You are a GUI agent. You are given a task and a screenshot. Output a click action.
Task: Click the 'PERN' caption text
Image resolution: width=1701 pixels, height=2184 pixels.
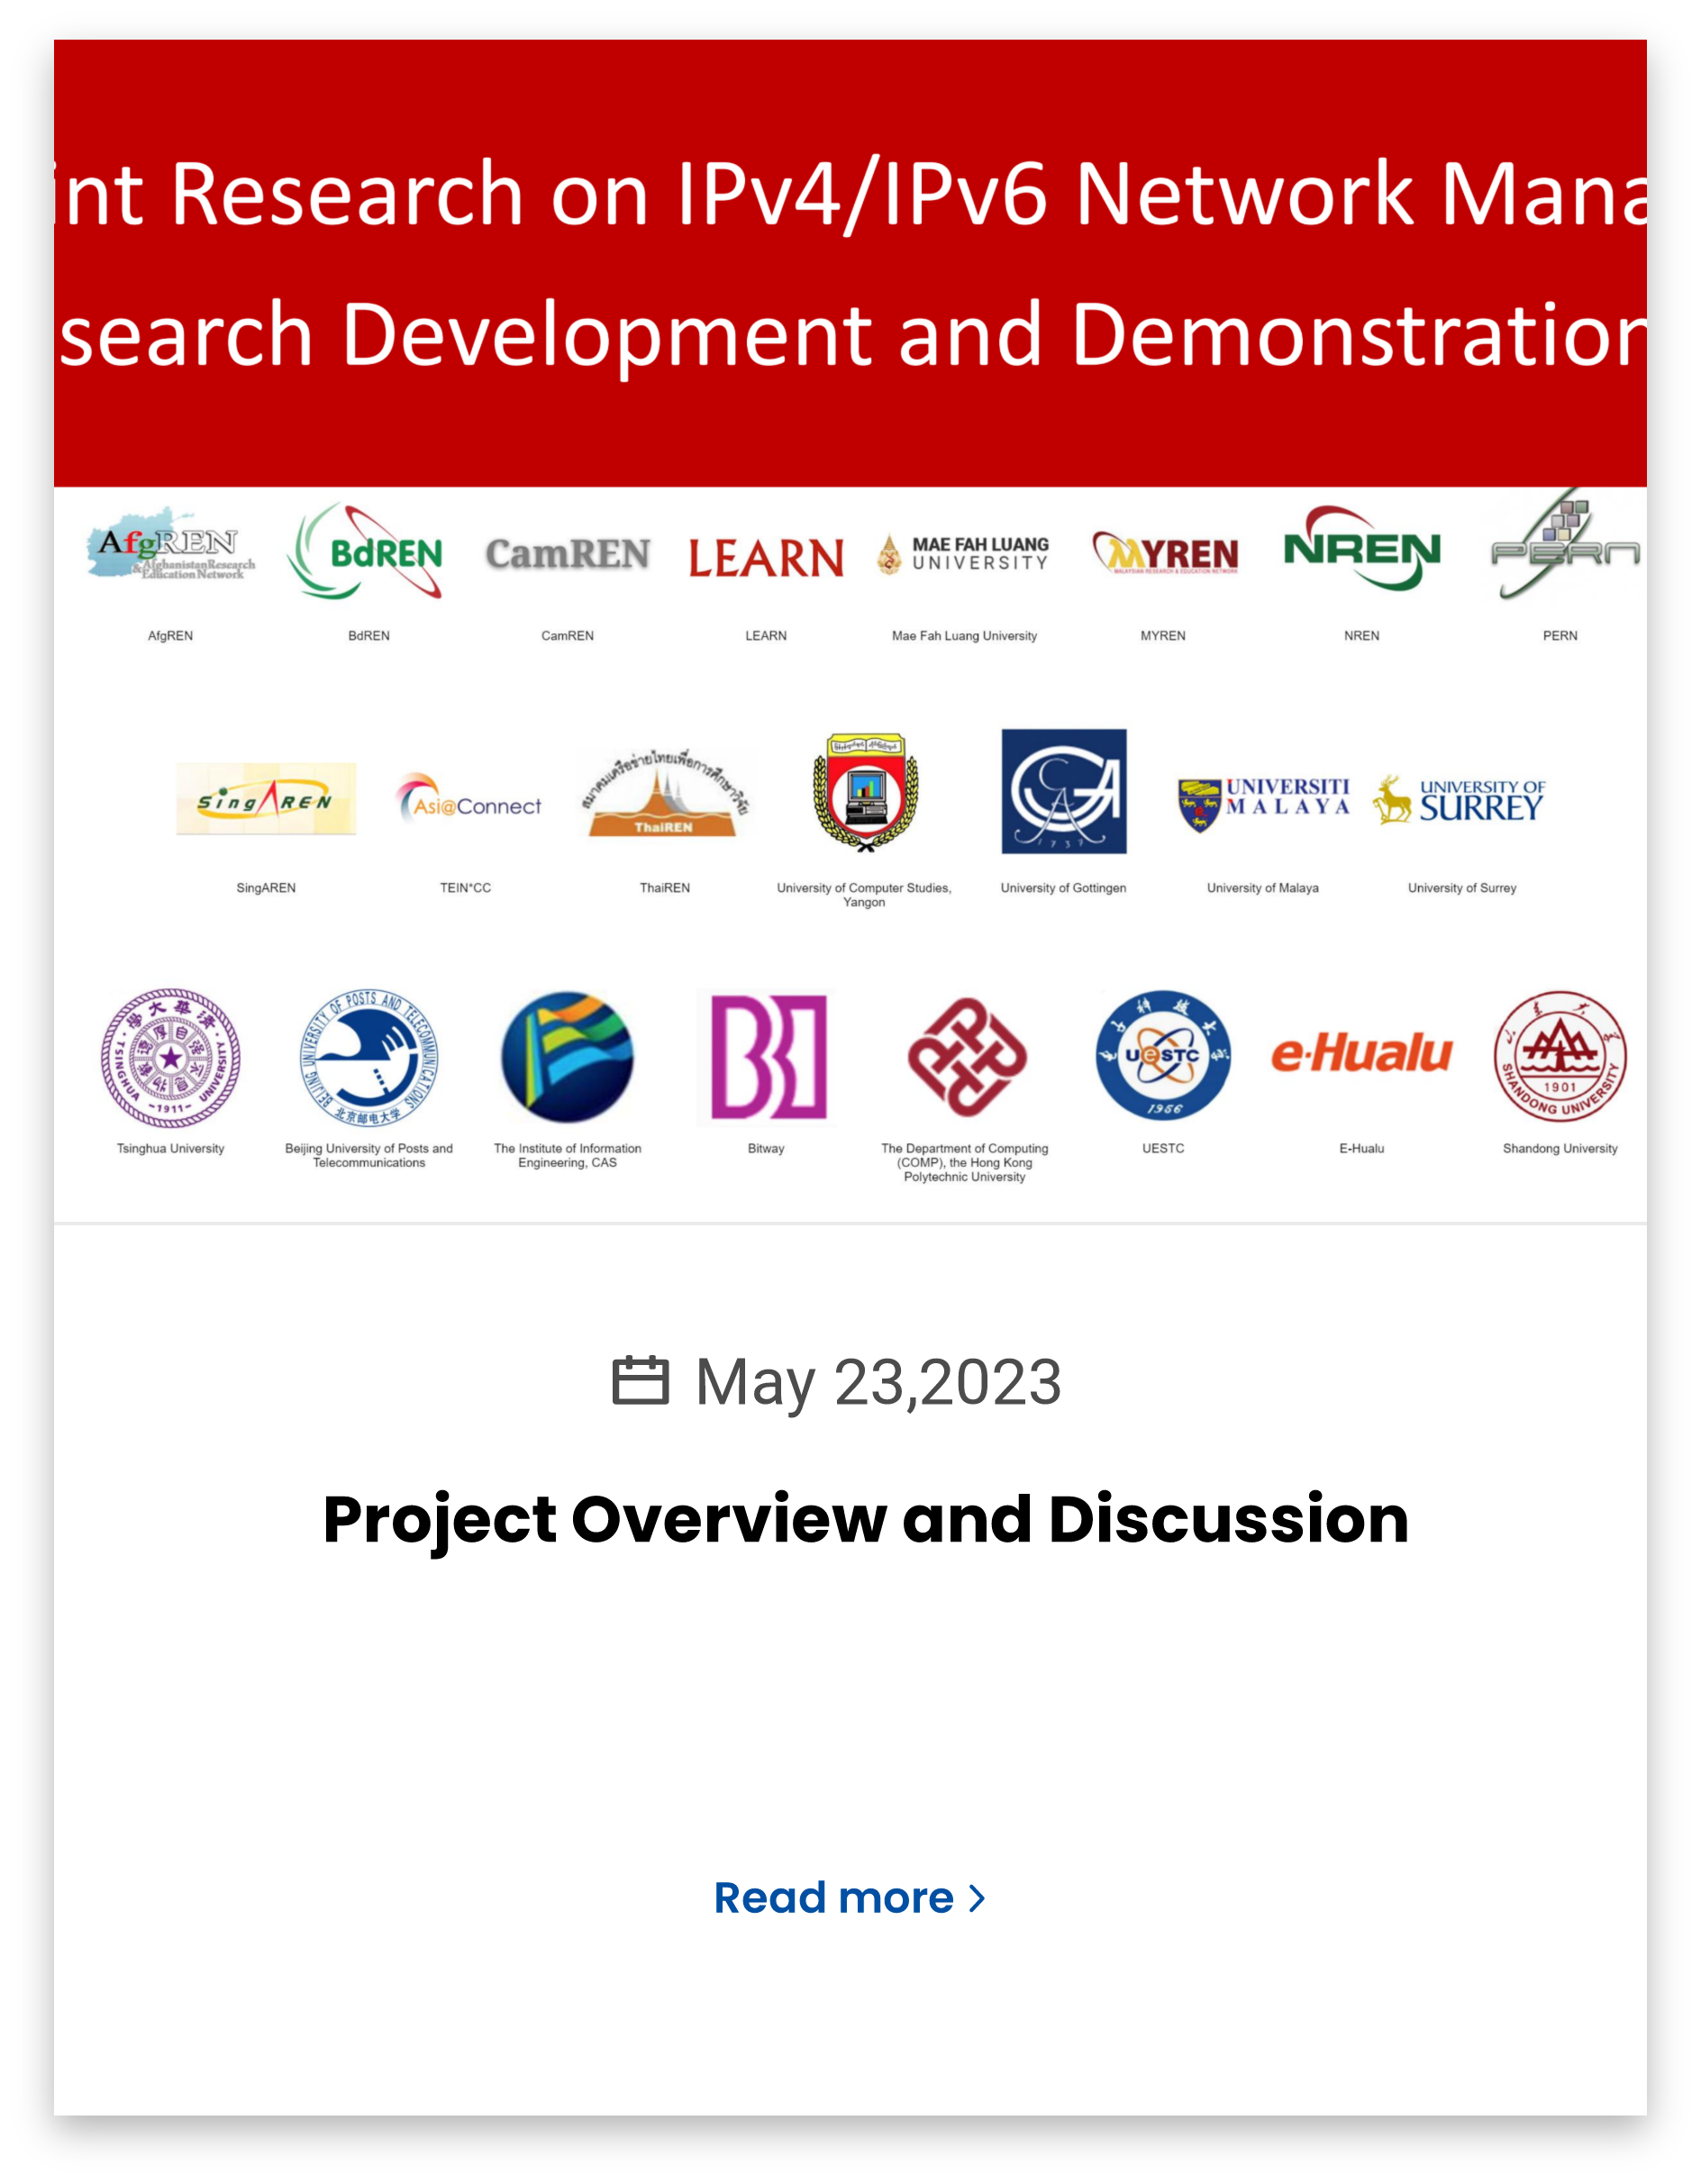tap(1560, 636)
